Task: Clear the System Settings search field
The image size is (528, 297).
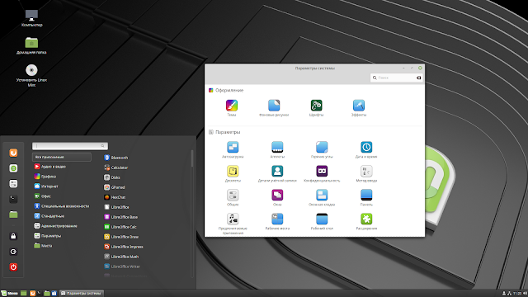Action: click(418, 78)
